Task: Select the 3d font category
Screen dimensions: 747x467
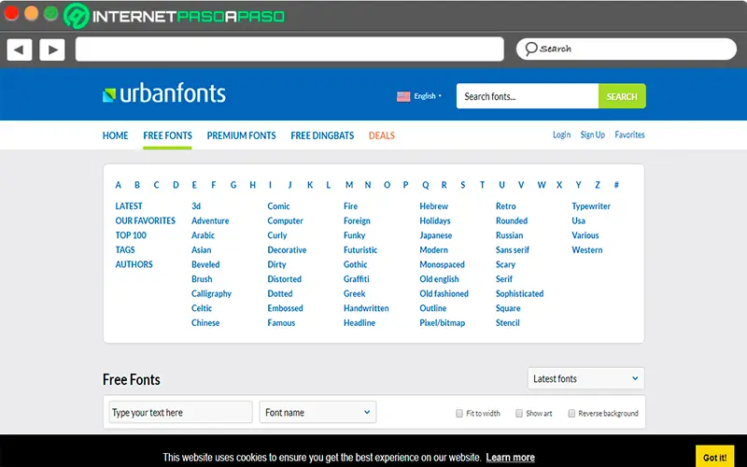Action: (x=196, y=205)
